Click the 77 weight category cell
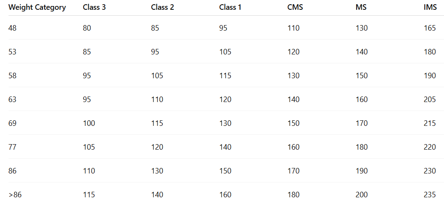Screen dimensions: 444x216 point(13,147)
